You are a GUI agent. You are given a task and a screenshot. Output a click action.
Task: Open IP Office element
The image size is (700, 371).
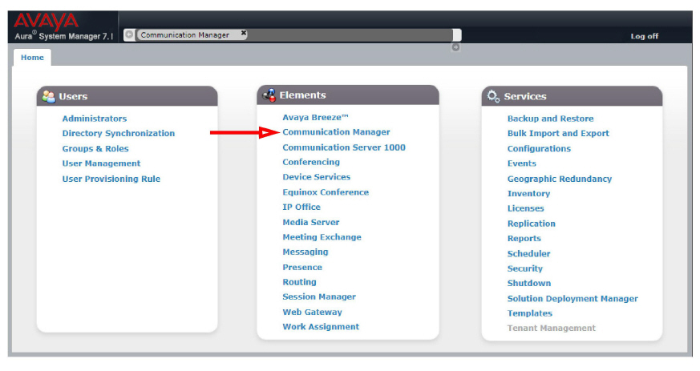301,207
